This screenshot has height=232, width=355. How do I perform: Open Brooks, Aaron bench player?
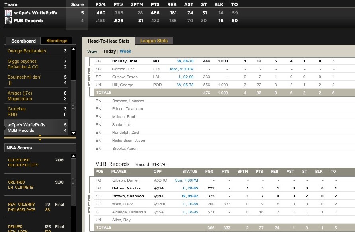[x=125, y=149]
